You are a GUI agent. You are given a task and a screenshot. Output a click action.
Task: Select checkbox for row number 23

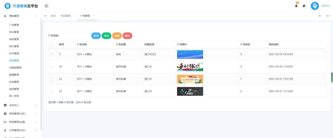coord(52,91)
